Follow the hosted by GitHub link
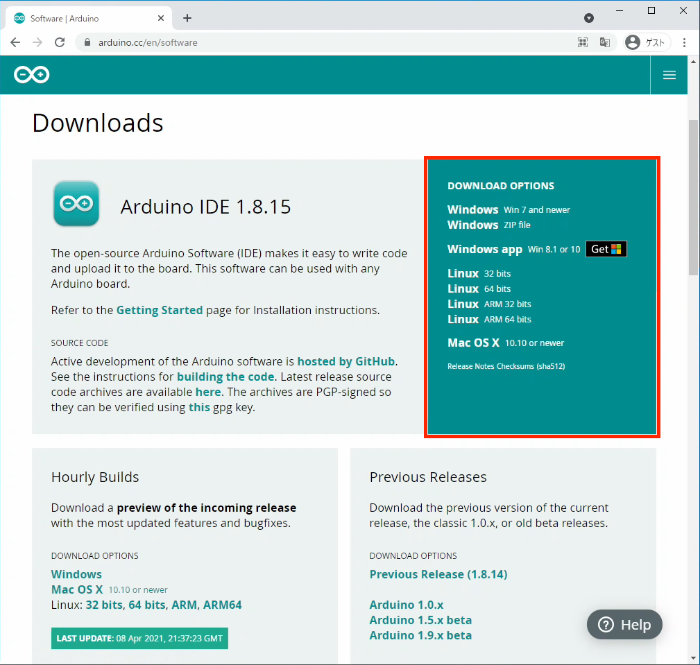 coord(346,361)
